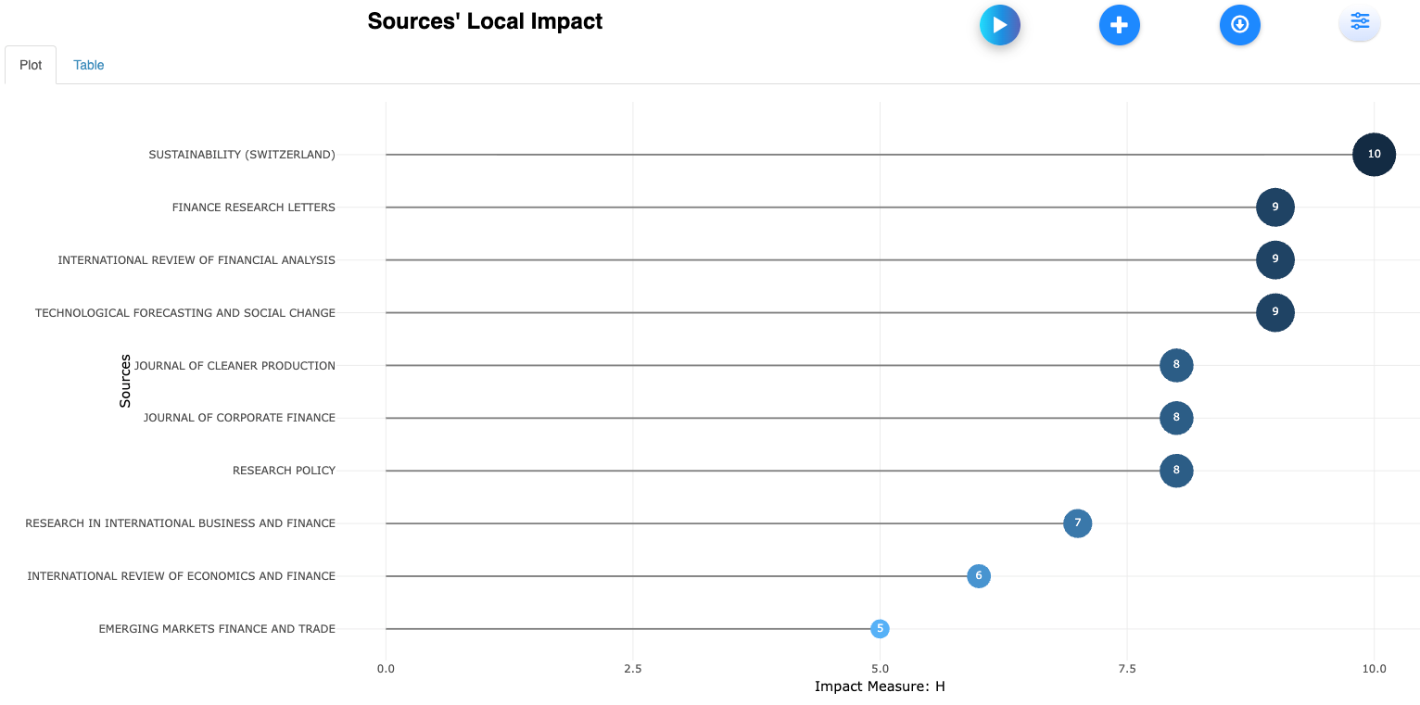Click the "Impact Measure: H" axis title
Viewport: 1420px width, 705px height.
pyautogui.click(x=879, y=686)
